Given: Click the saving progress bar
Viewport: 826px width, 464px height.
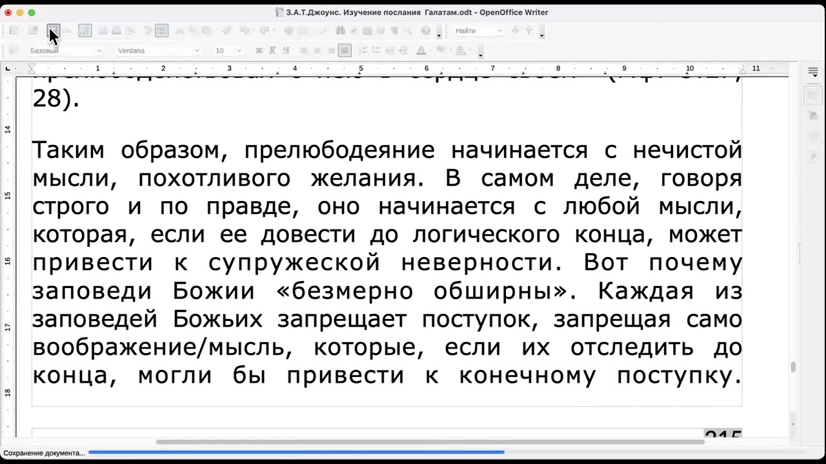Looking at the screenshot, I should click(x=296, y=452).
